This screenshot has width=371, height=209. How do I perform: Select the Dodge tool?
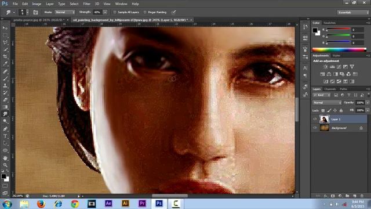tap(5, 121)
